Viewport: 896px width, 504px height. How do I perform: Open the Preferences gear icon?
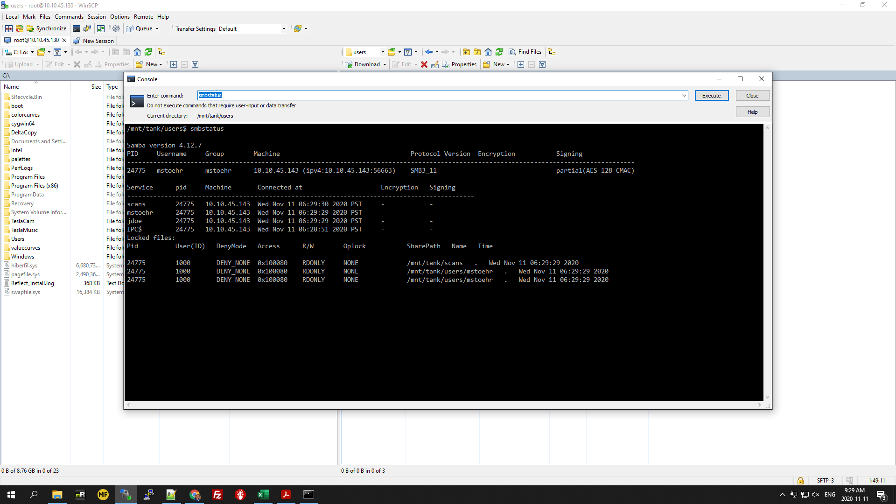pyautogui.click(x=116, y=28)
